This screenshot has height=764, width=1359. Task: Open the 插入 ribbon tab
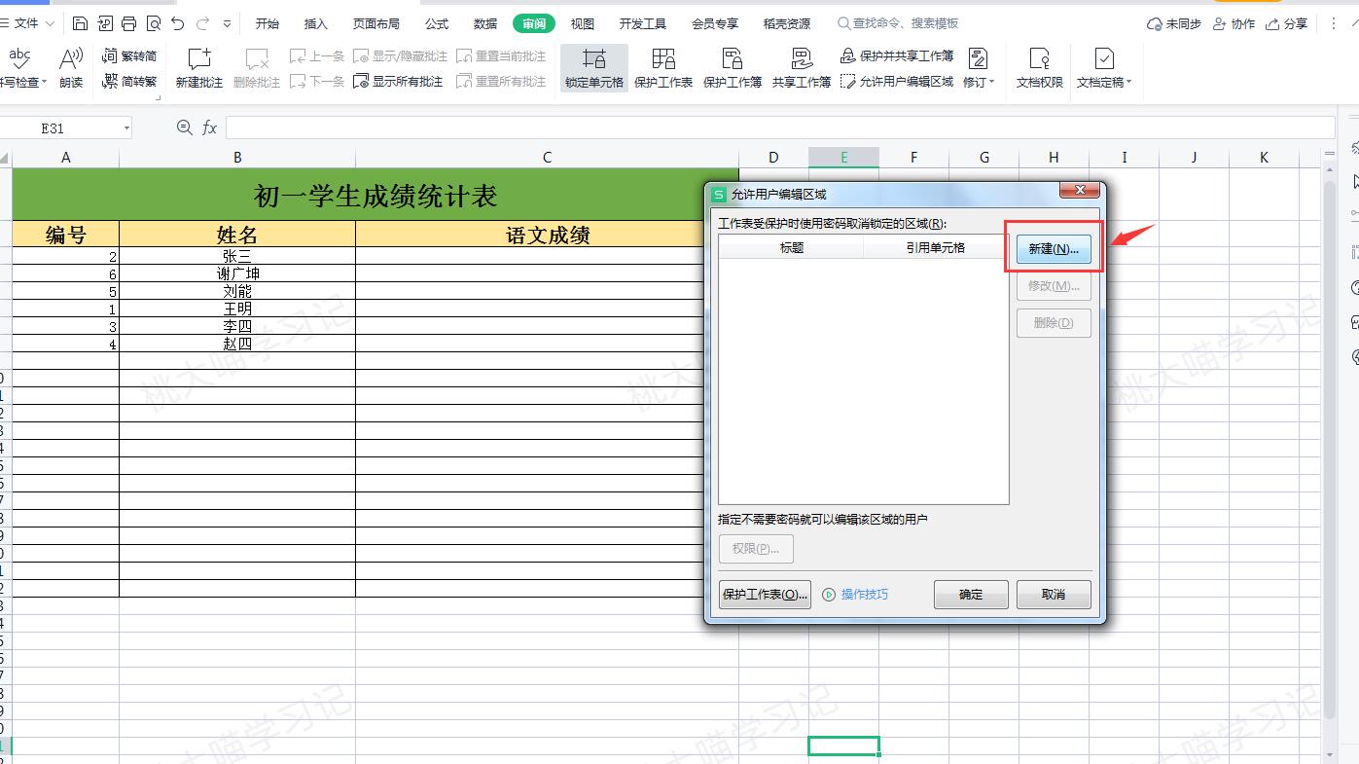315,23
